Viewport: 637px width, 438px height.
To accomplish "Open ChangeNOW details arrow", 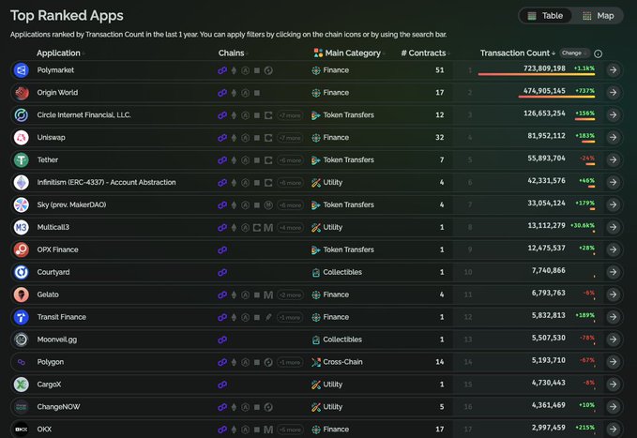I will pyautogui.click(x=613, y=407).
